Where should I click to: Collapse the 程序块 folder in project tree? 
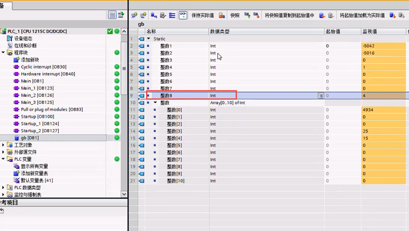point(3,53)
